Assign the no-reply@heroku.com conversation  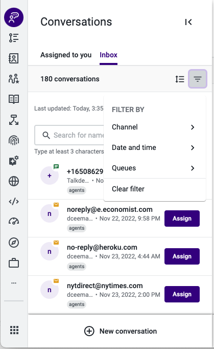[x=182, y=256]
